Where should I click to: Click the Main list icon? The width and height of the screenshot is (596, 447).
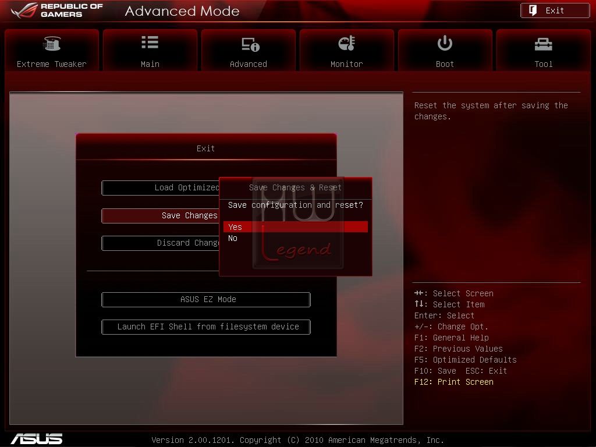pyautogui.click(x=150, y=42)
